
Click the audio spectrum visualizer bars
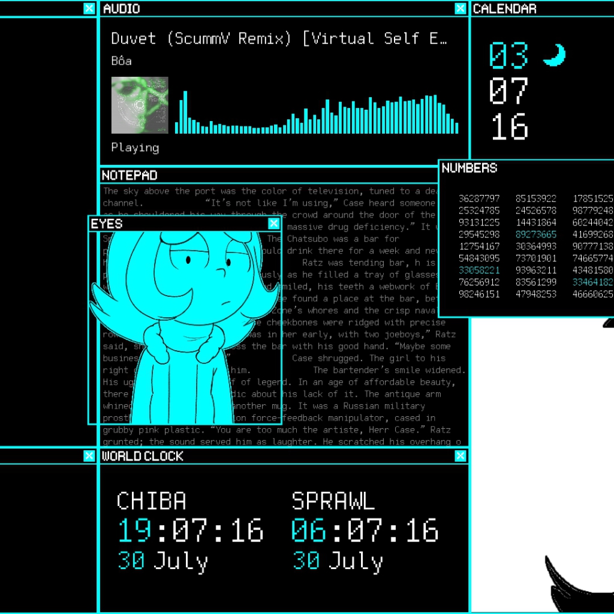(x=317, y=113)
